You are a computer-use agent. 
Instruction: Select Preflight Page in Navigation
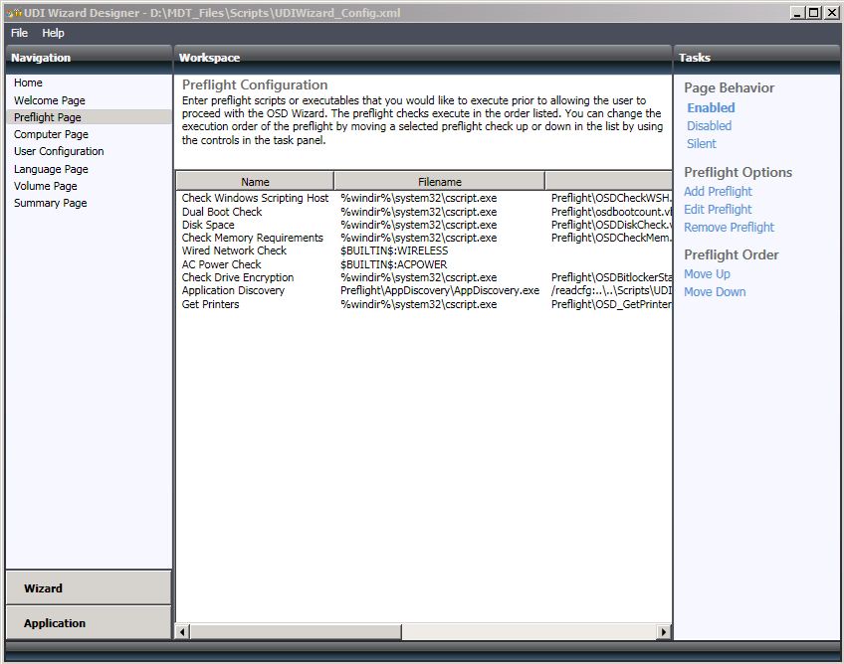coord(89,117)
